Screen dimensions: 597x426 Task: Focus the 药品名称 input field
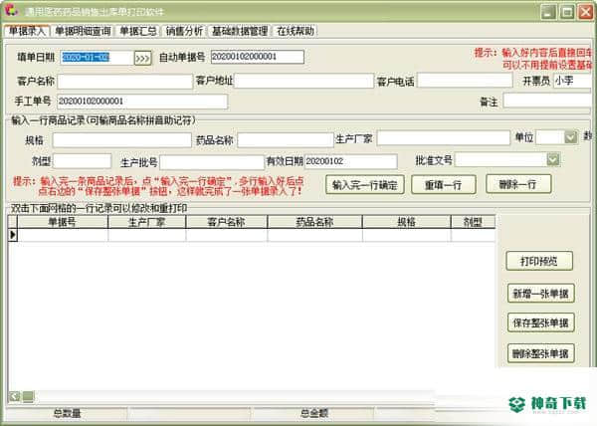(x=286, y=140)
